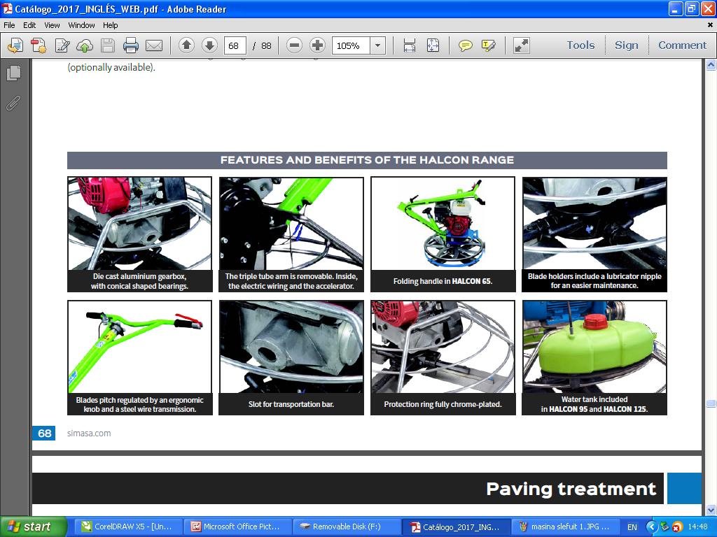Click the folding handle HALCON 65 image
The image size is (717, 537).
click(443, 224)
